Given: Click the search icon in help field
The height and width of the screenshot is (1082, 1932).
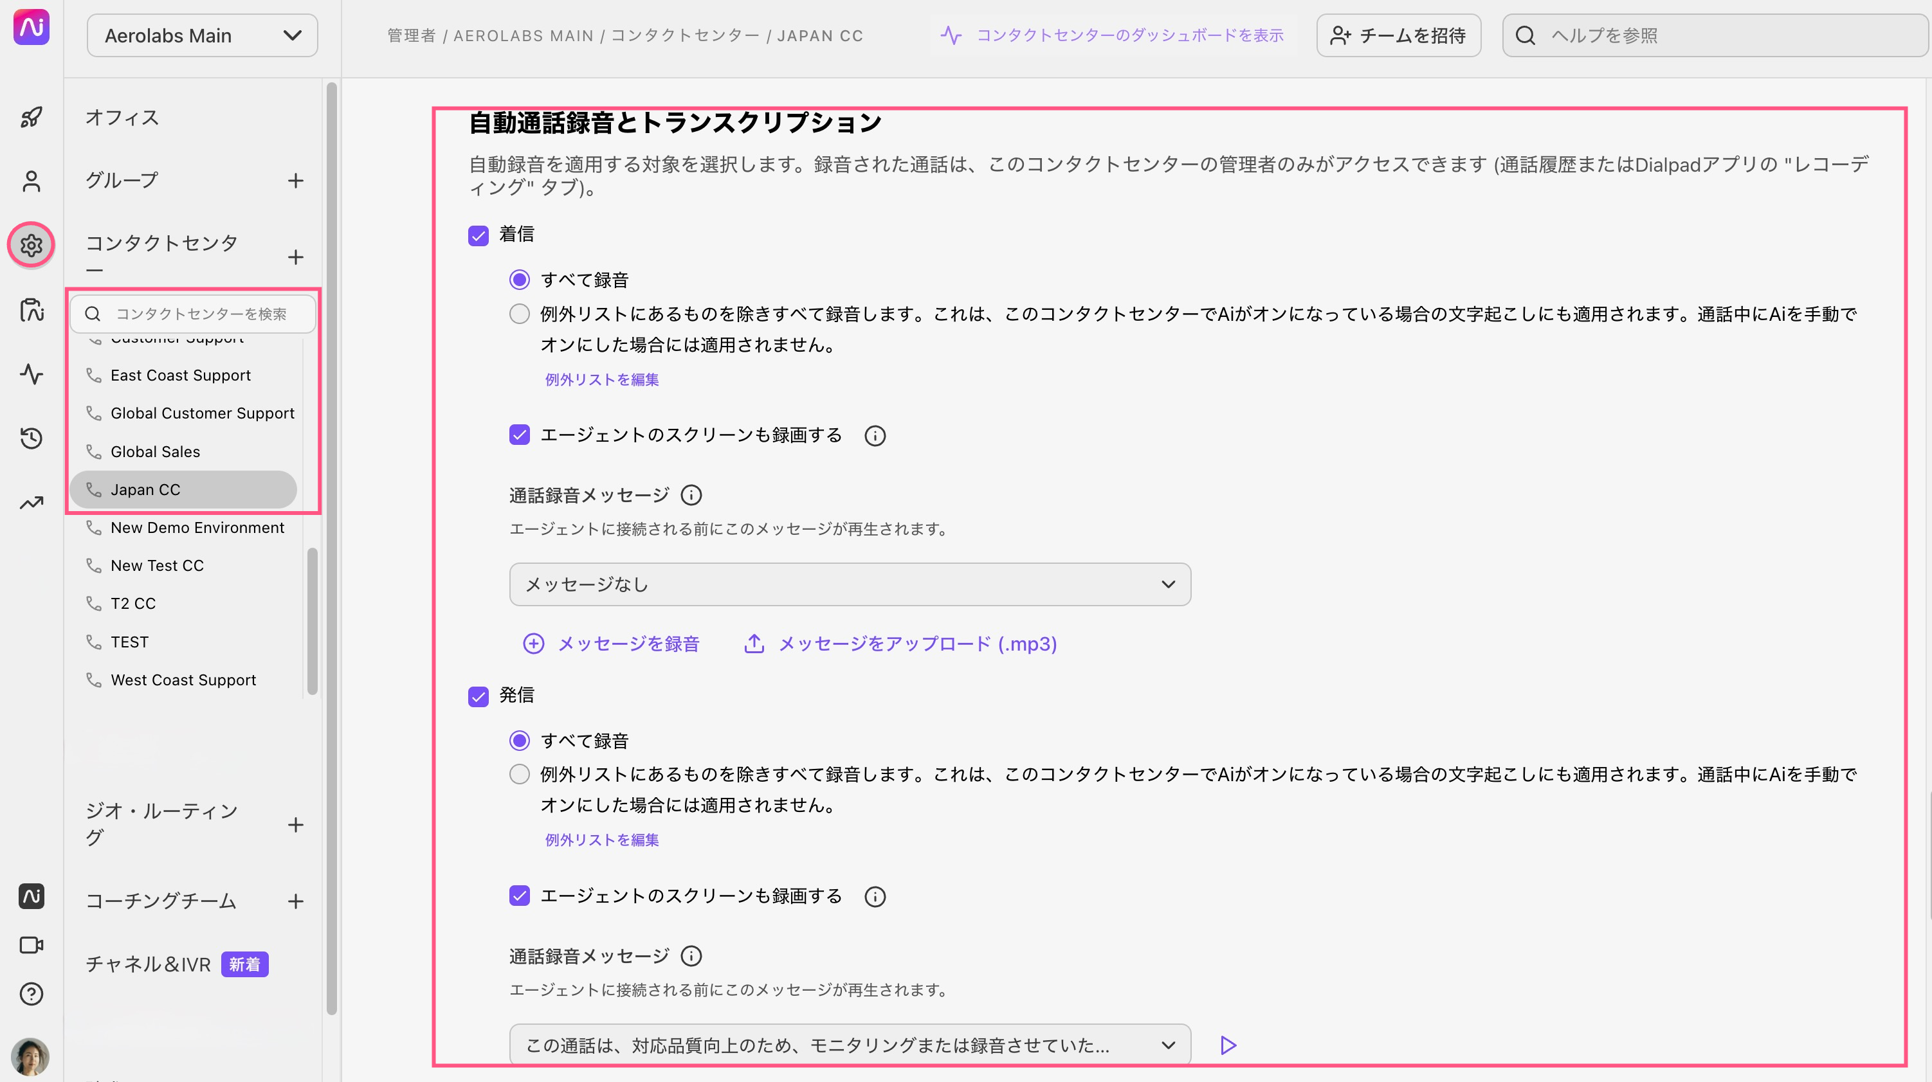Looking at the screenshot, I should coord(1526,35).
